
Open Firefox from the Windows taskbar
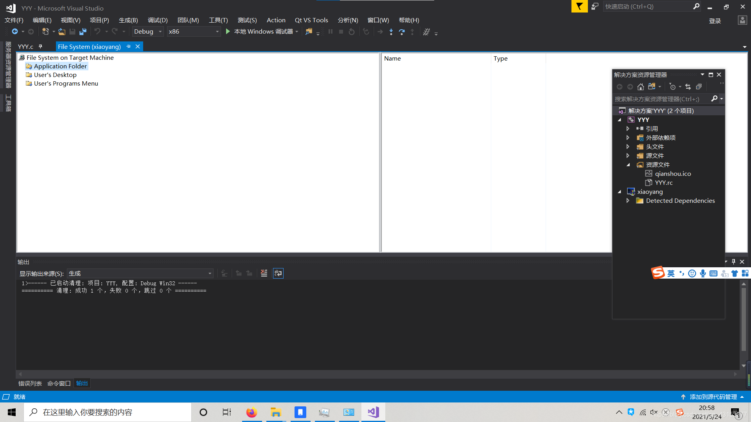click(252, 412)
